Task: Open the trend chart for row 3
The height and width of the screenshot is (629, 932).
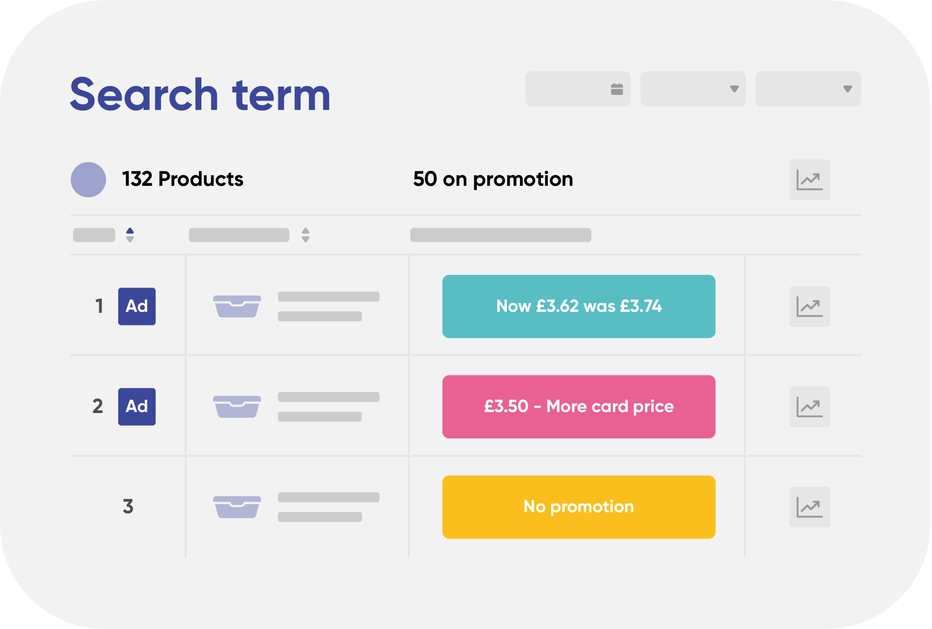Action: click(809, 507)
